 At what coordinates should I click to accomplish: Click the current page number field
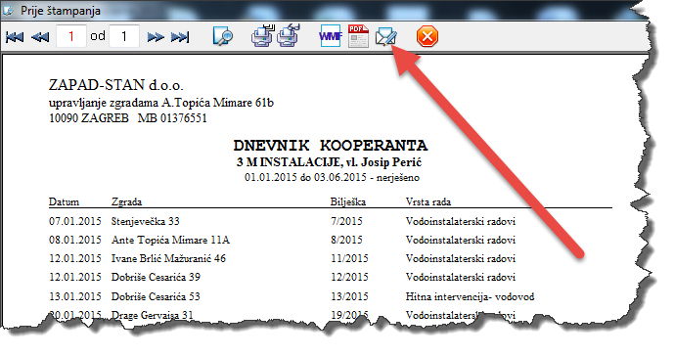point(71,36)
